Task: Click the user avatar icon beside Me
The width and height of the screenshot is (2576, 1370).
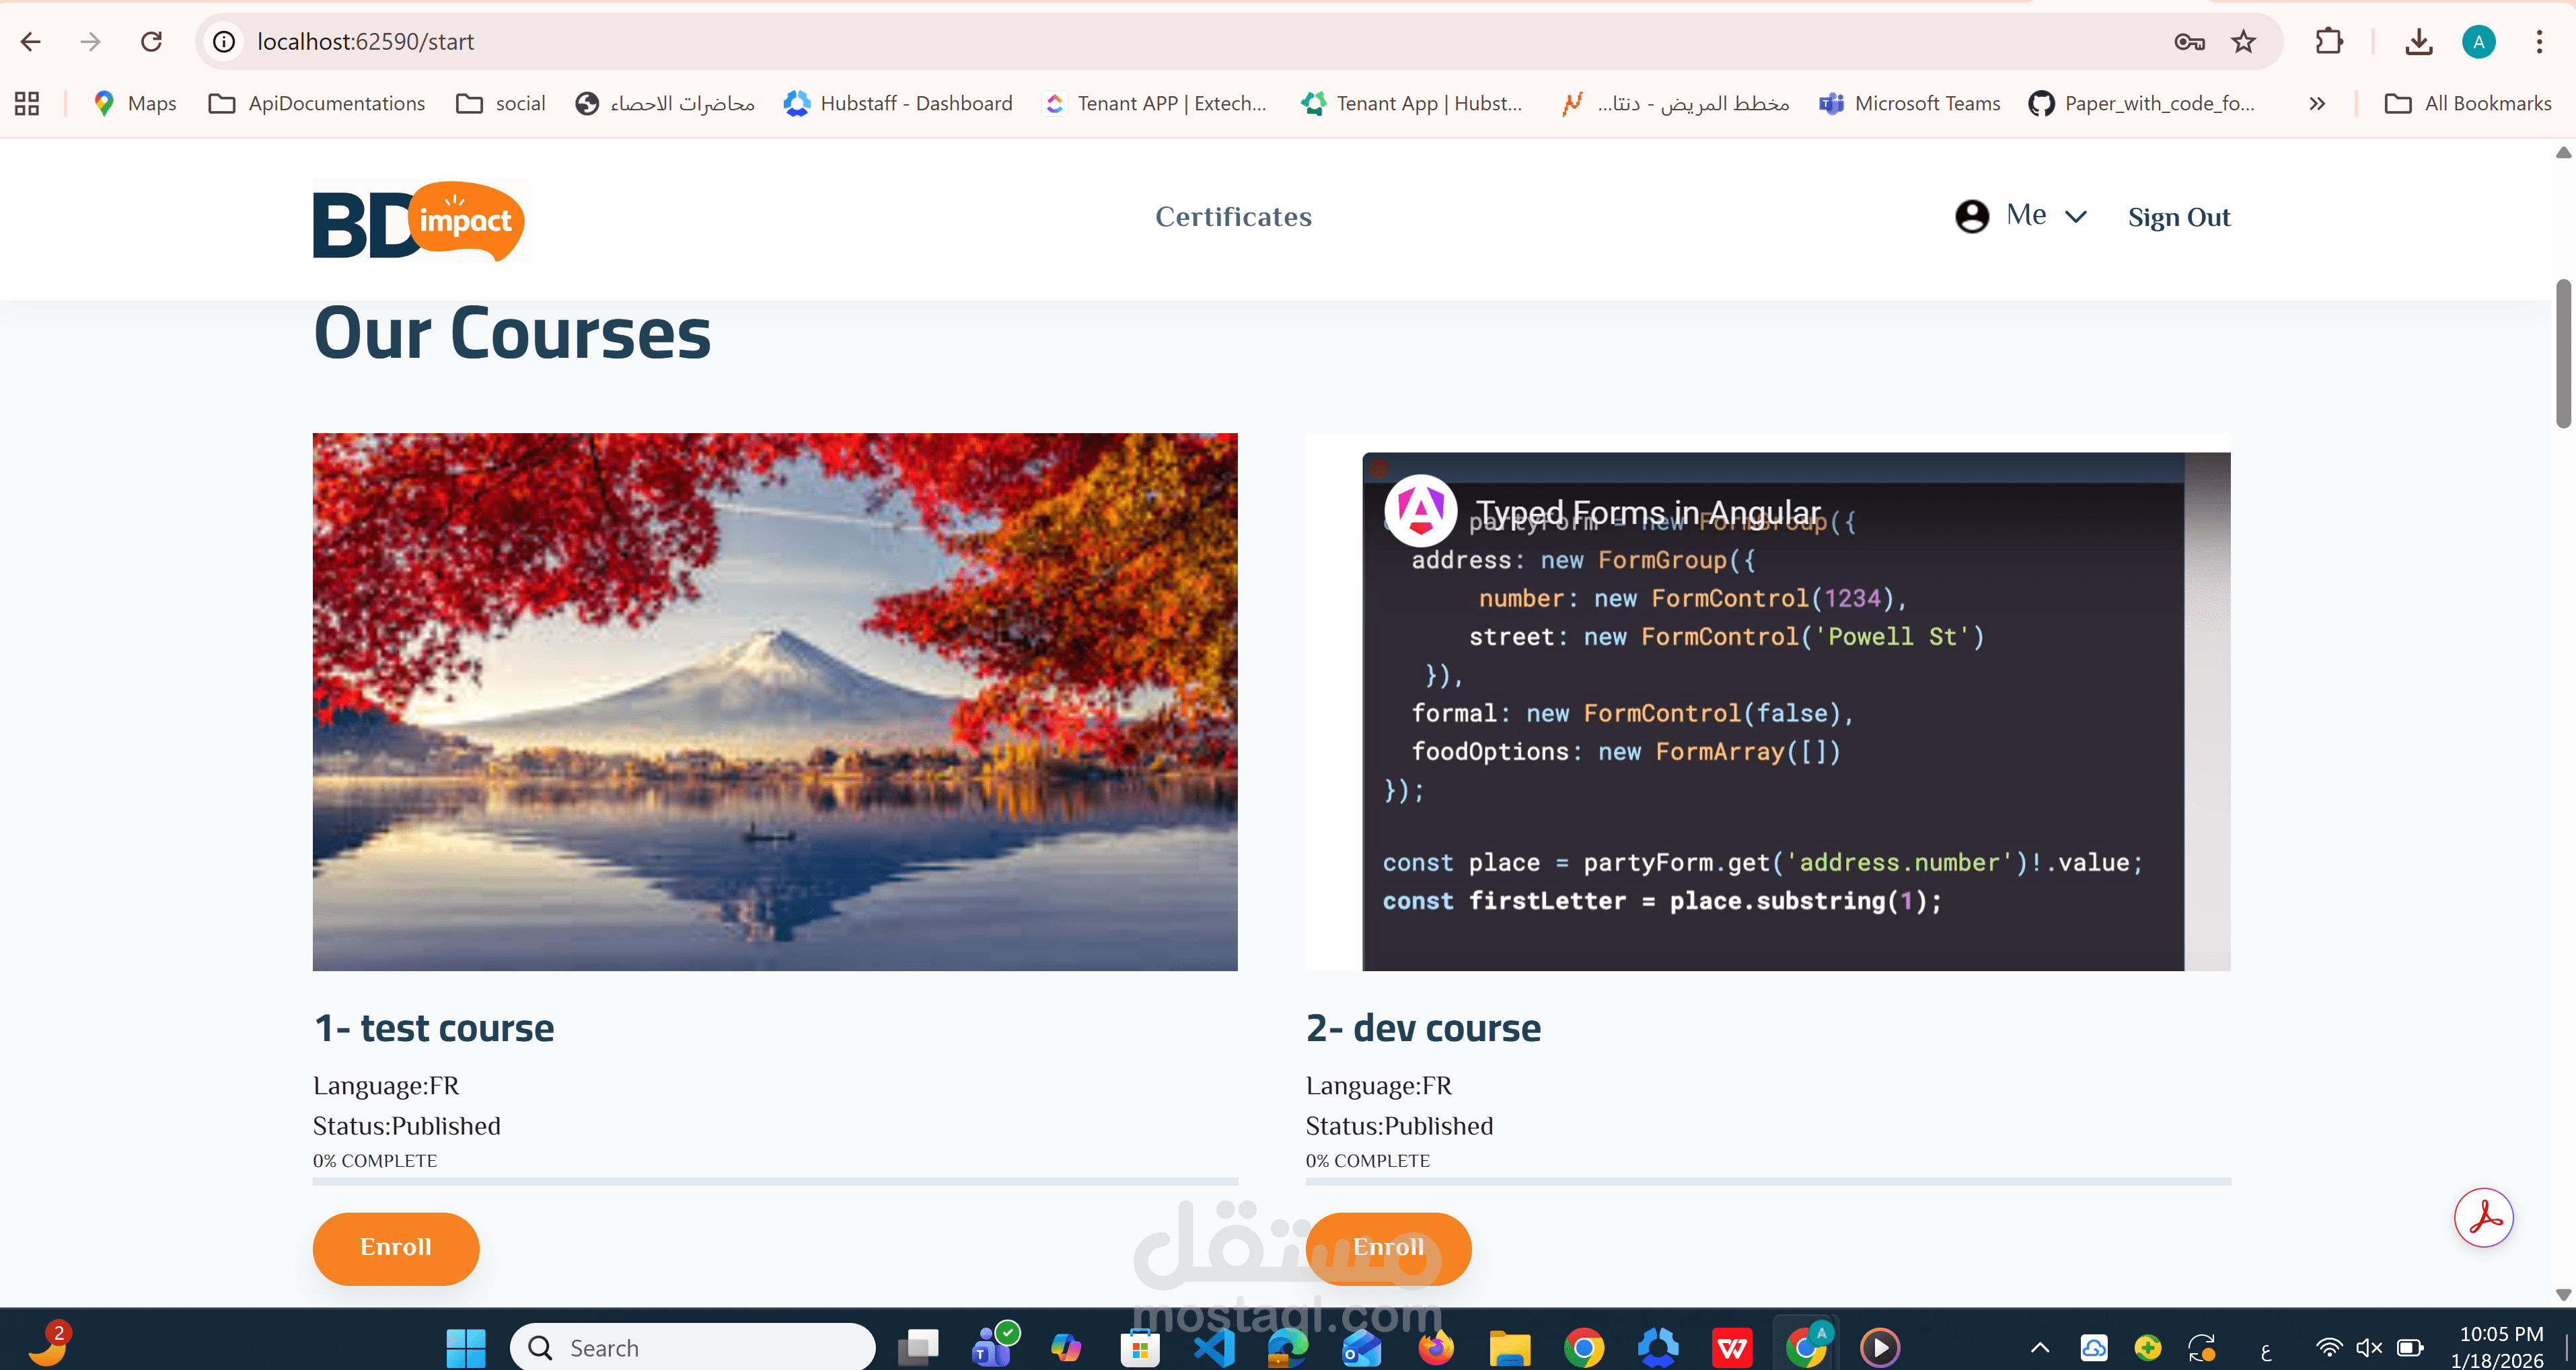Action: 1971,216
